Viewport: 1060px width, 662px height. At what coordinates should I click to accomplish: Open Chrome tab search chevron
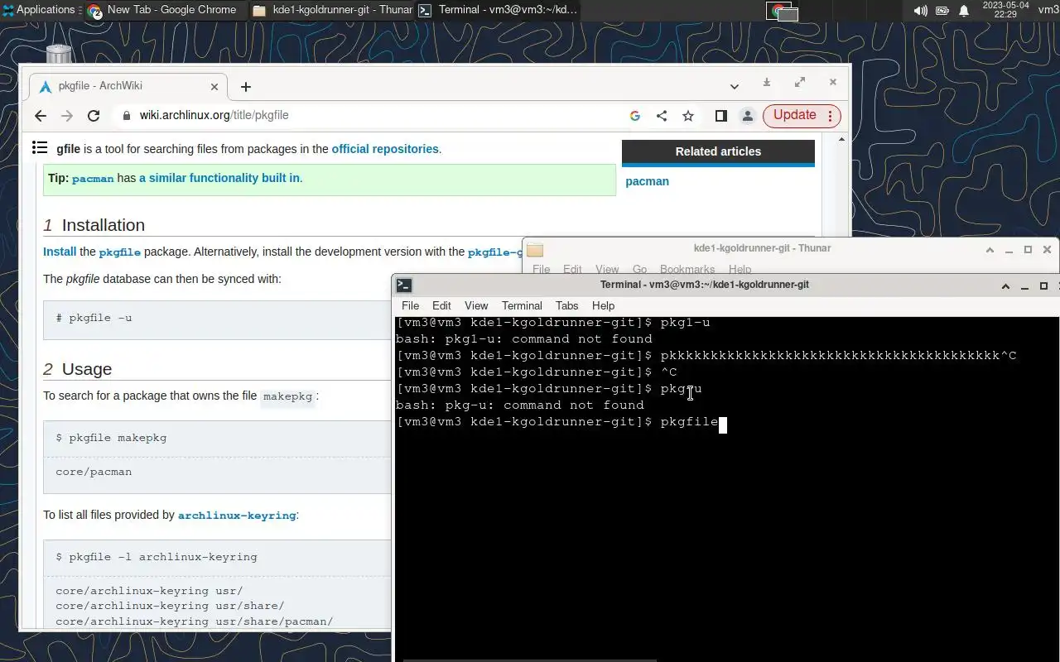[734, 86]
